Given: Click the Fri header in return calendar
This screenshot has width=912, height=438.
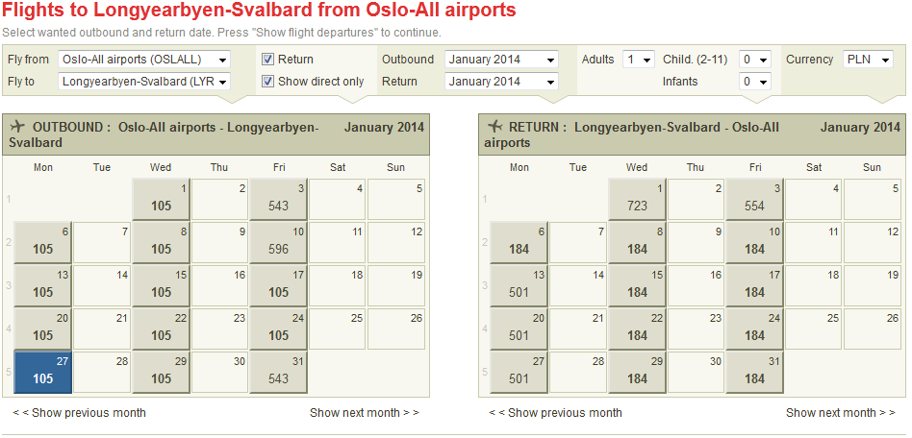Looking at the screenshot, I should click(x=755, y=167).
